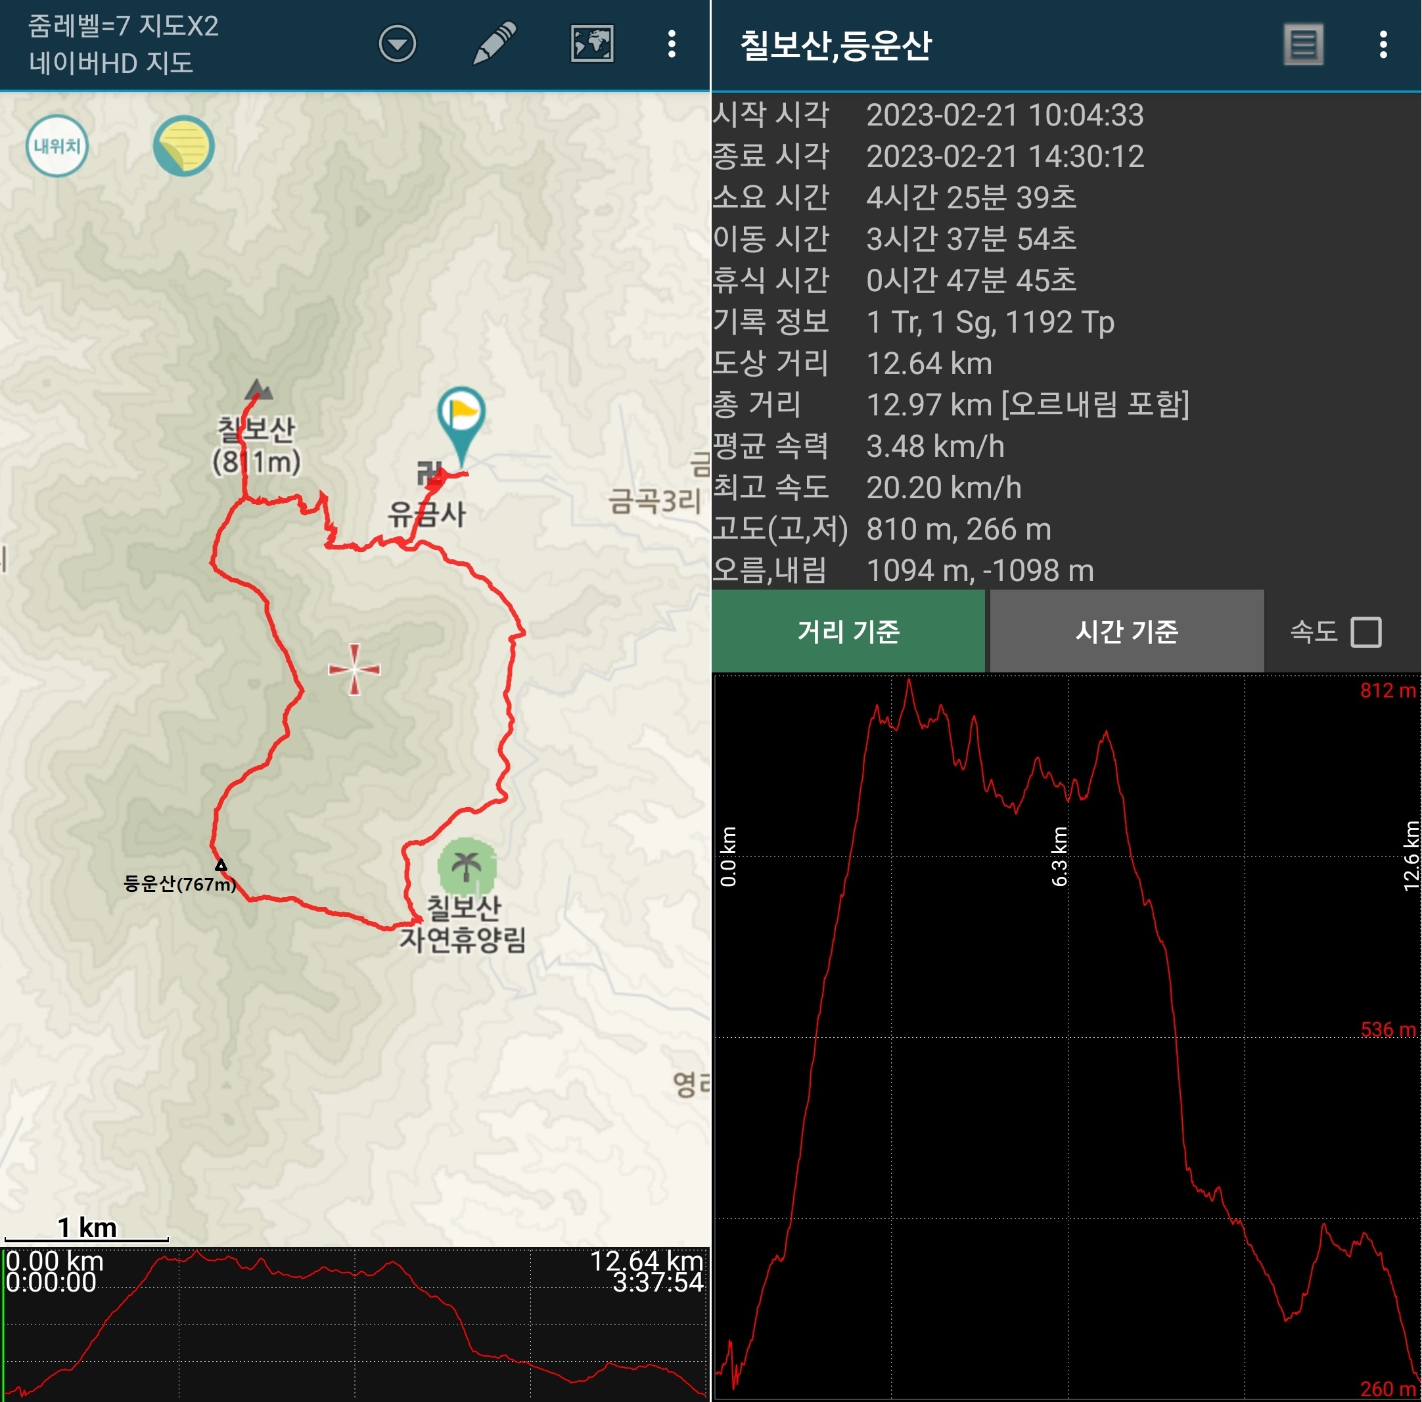Screen dimensions: 1422x1402
Task: Open the track details three-dot overflow menu
Action: 1383,45
